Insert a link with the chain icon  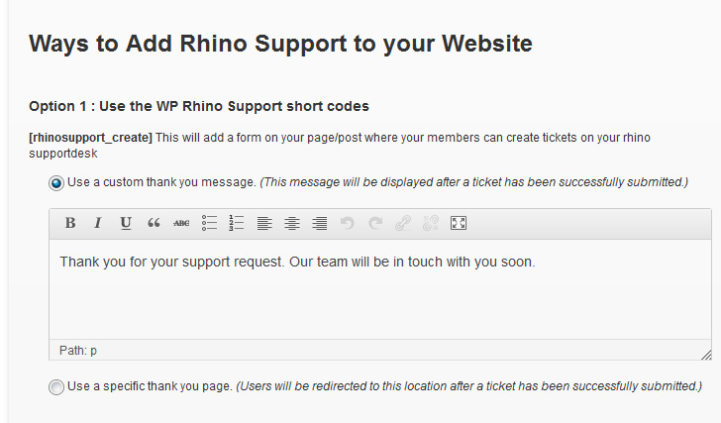click(x=403, y=223)
